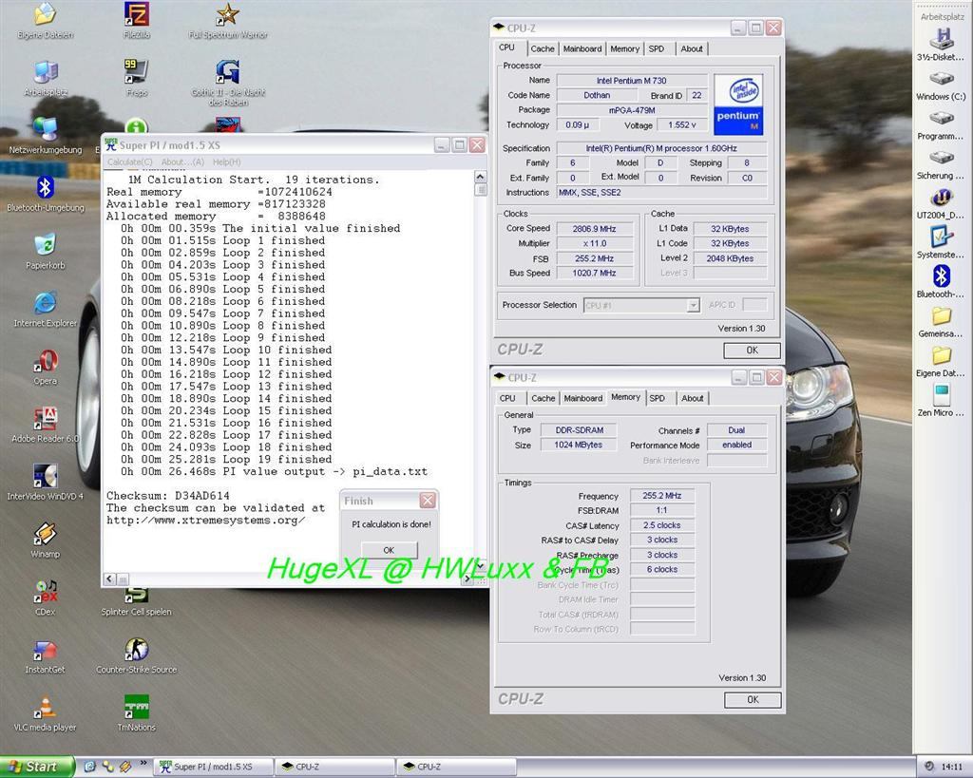Viewport: 973px width, 778px height.
Task: Open the Sicherung drive in sidebar
Action: pyautogui.click(x=941, y=163)
